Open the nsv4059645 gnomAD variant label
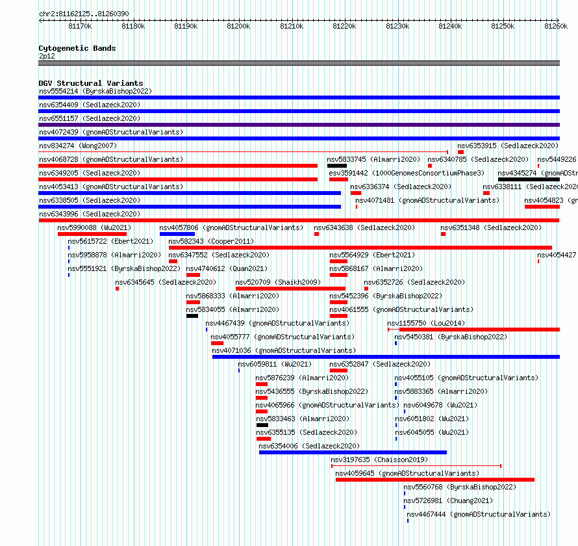The height and width of the screenshot is (546, 578). tap(407, 473)
